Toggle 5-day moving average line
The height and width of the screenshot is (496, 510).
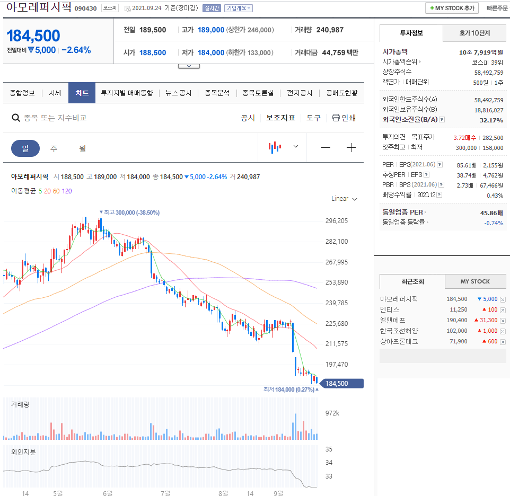coord(40,191)
